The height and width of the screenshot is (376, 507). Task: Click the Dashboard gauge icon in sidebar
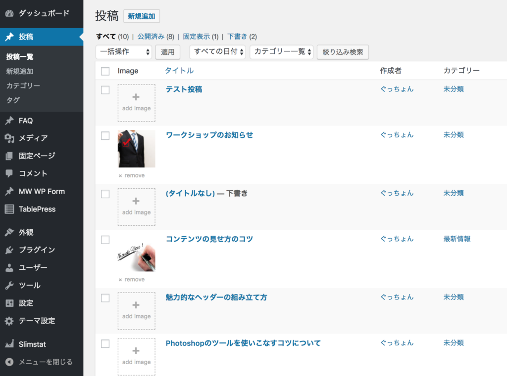[9, 13]
